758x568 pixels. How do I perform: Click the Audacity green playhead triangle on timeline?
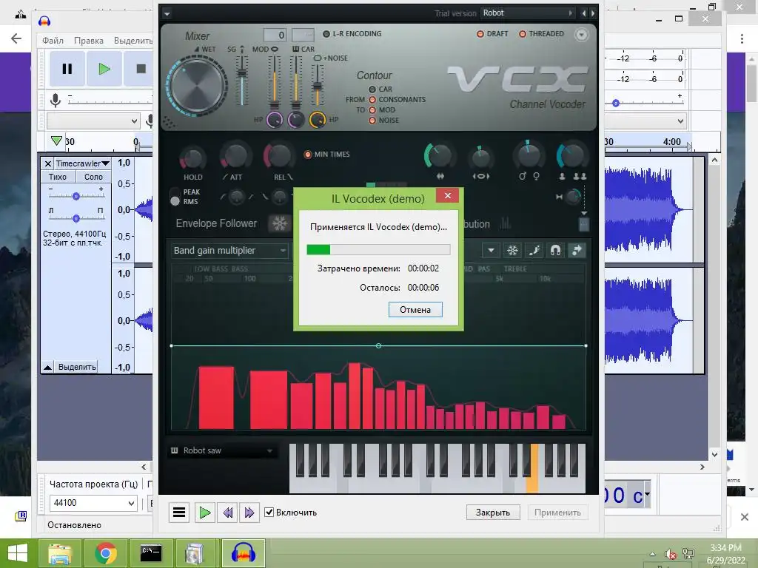pyautogui.click(x=56, y=141)
